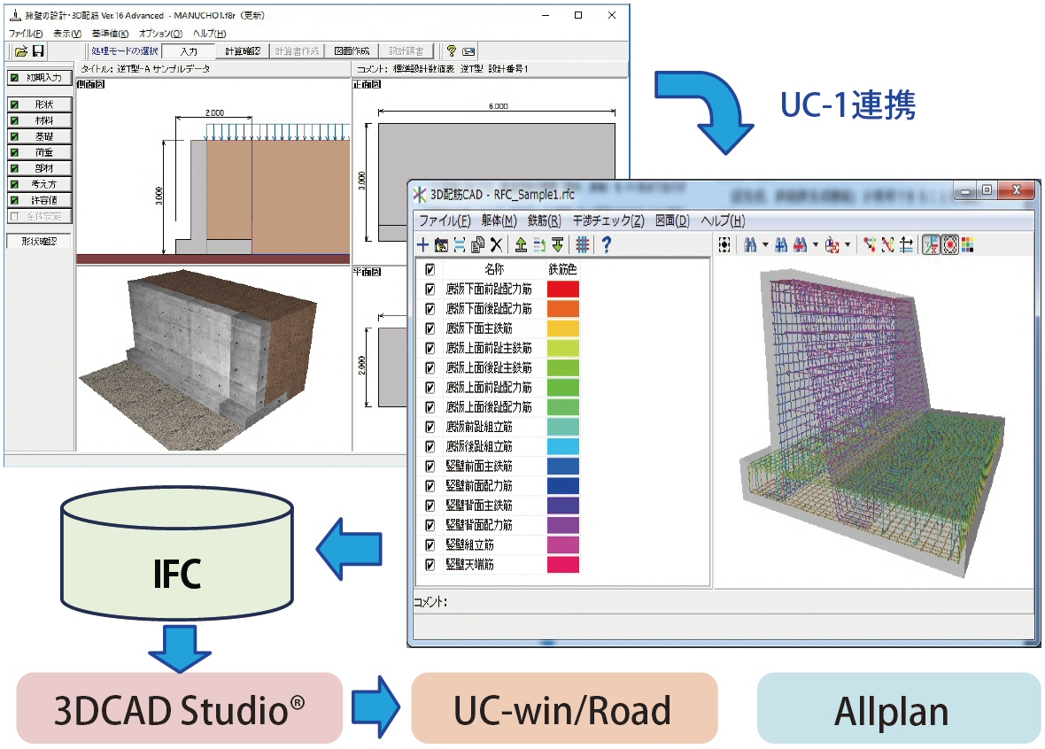This screenshot has width=1045, height=749.
Task: Click the list reorder icon between green arrows
Action: tap(539, 245)
